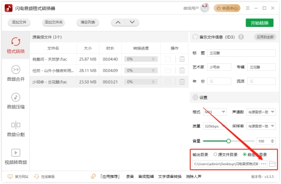Open the 会员中心 member center
Viewport: 281px width, 184px height.
227,8
